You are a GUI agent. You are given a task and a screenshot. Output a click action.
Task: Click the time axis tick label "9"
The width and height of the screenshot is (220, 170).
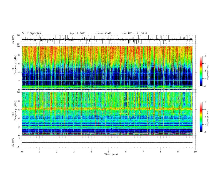coord(178,152)
